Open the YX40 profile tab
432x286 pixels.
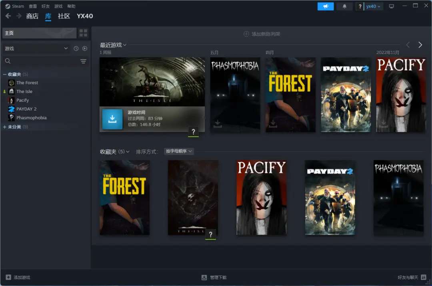[85, 16]
